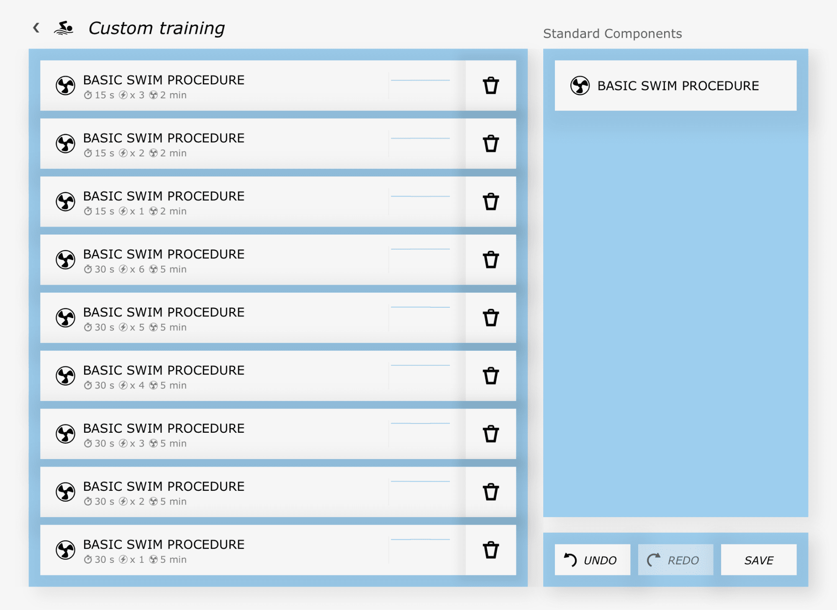837x610 pixels.
Task: Delete the first 15 s swim procedure
Action: click(x=490, y=86)
